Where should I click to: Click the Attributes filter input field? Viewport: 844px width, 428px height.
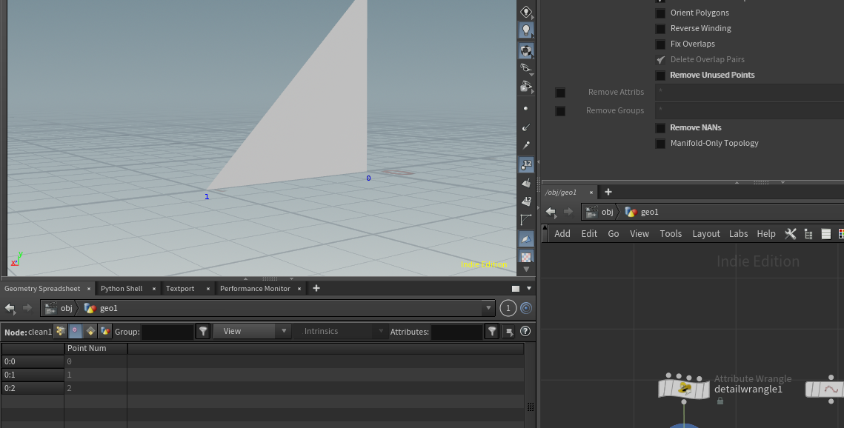click(x=456, y=332)
